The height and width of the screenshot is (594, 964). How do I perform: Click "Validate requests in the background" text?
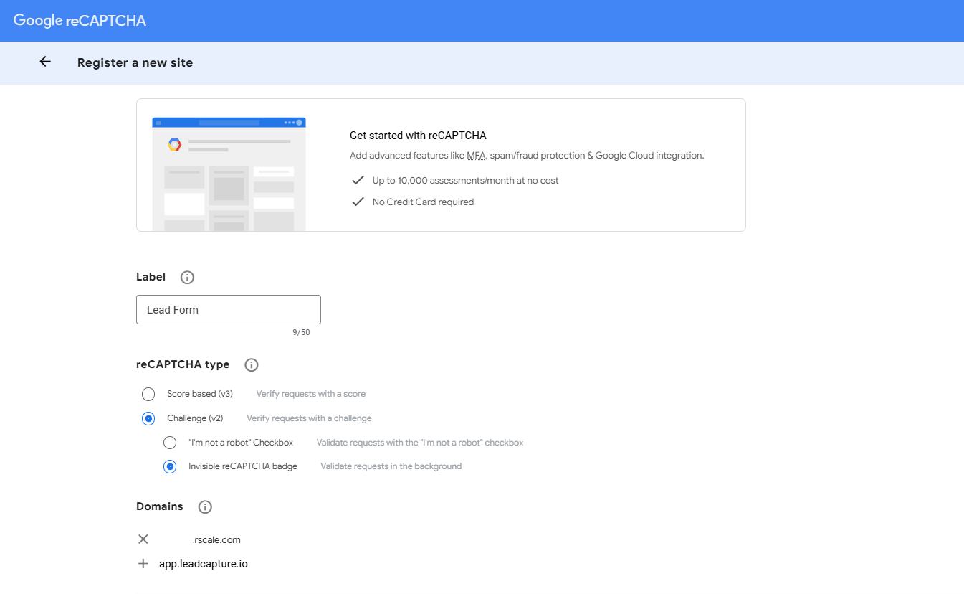(391, 466)
